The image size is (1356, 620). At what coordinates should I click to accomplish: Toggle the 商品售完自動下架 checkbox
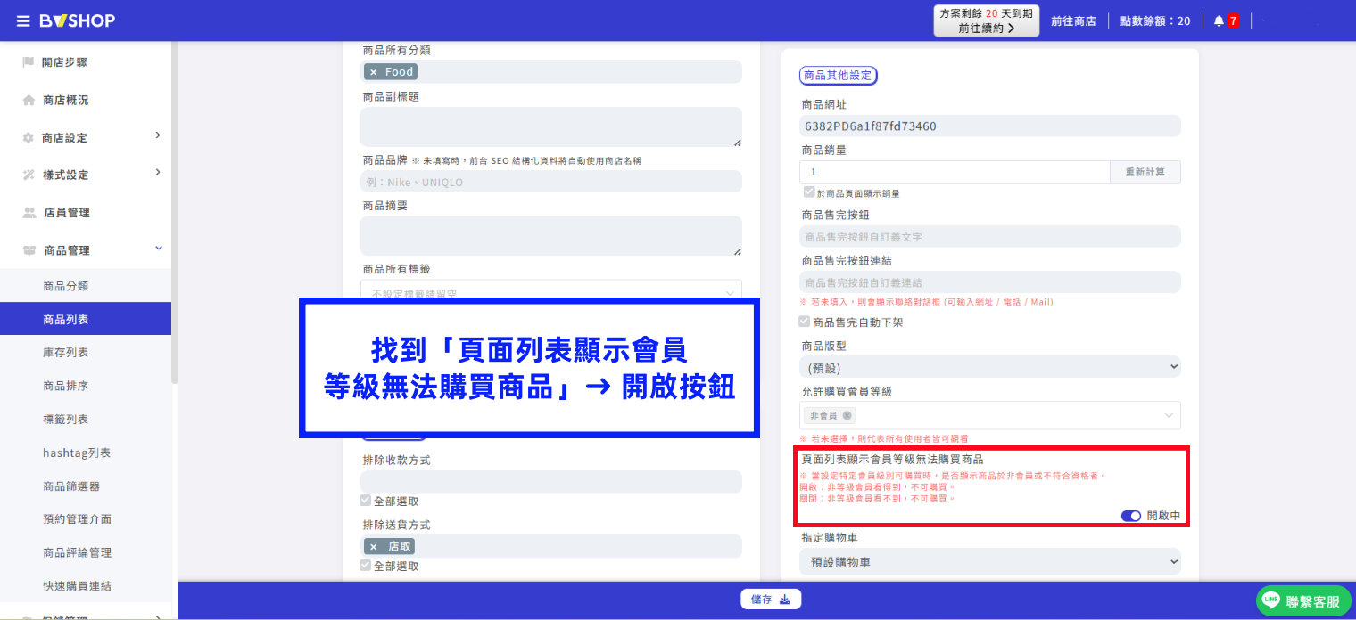coord(806,322)
